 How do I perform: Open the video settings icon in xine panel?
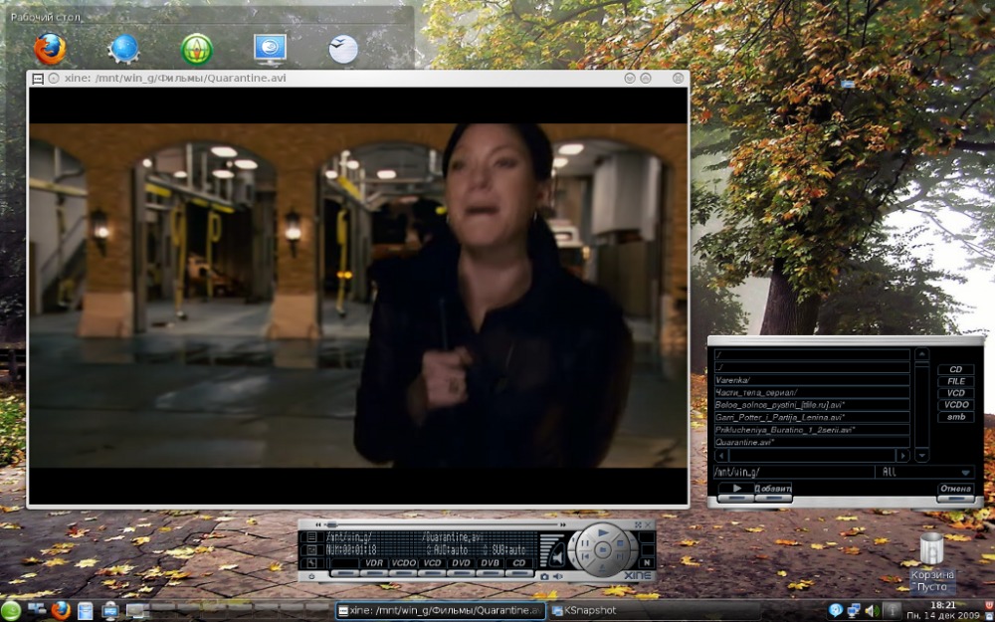pyautogui.click(x=310, y=550)
